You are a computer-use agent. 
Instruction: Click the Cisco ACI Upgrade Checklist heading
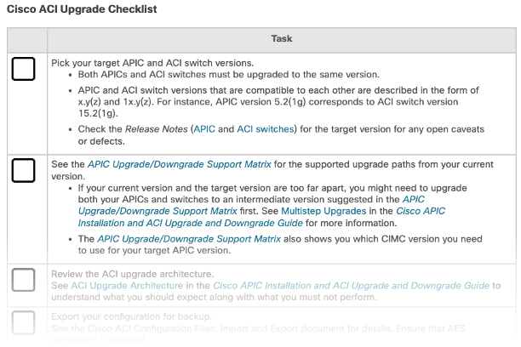[82, 9]
